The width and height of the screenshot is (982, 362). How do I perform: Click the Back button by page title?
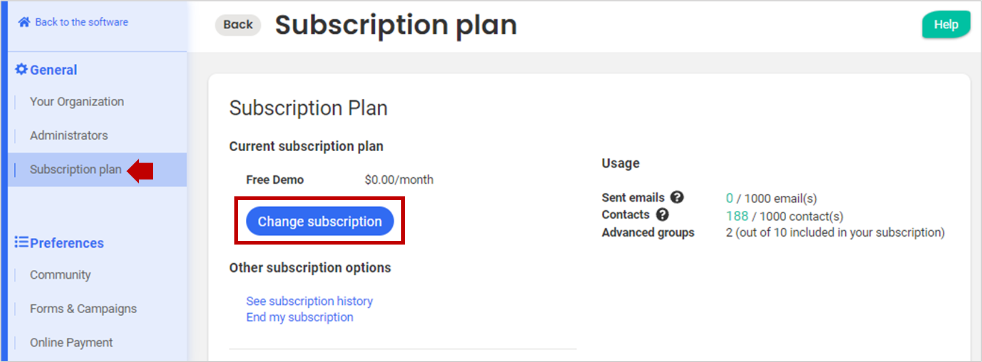[238, 25]
